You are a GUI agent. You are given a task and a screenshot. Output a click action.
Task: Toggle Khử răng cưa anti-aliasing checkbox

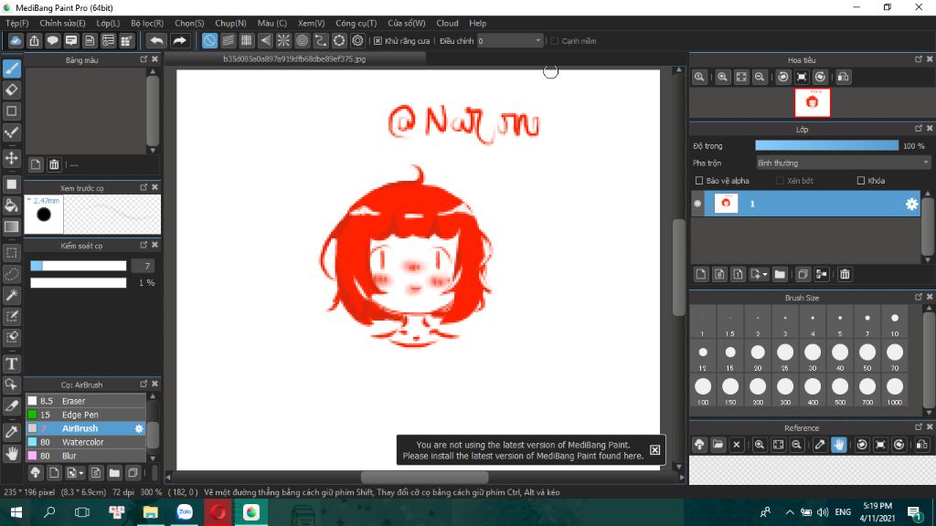click(378, 41)
